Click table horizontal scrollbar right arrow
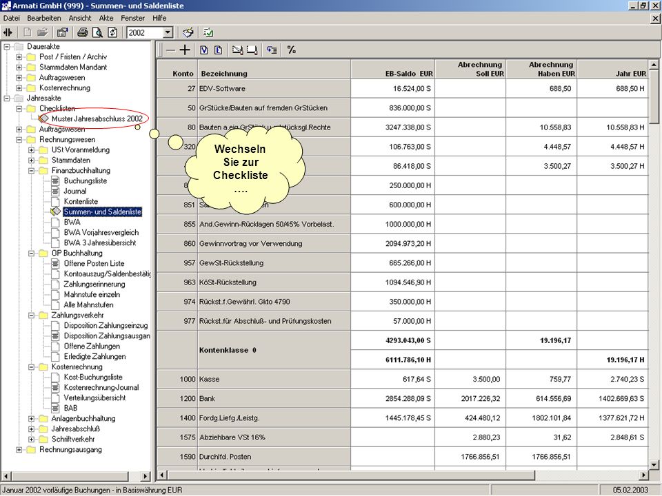 [643, 475]
